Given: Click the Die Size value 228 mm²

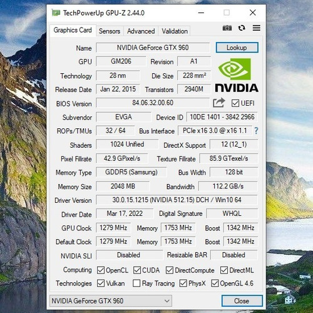Looking at the screenshot, I should [194, 75].
